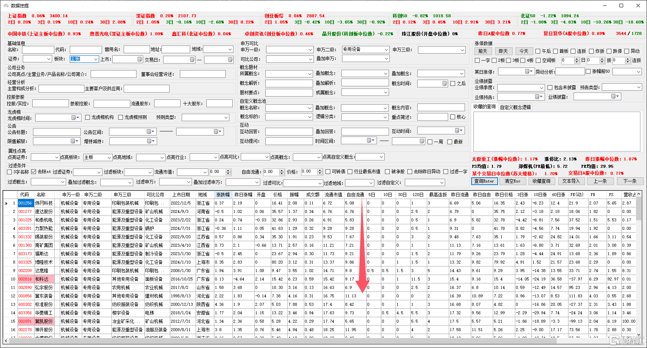Open the 龙虎榜时间 calendar picker

(x=75, y=117)
